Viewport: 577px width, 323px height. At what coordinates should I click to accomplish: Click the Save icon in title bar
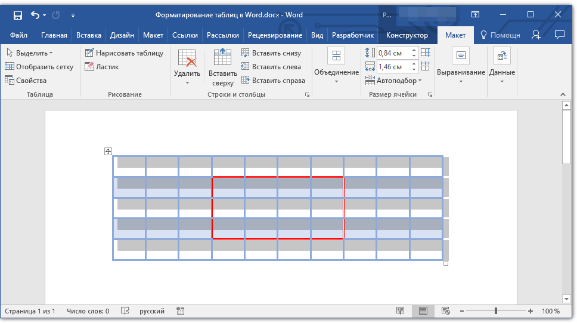pos(17,14)
